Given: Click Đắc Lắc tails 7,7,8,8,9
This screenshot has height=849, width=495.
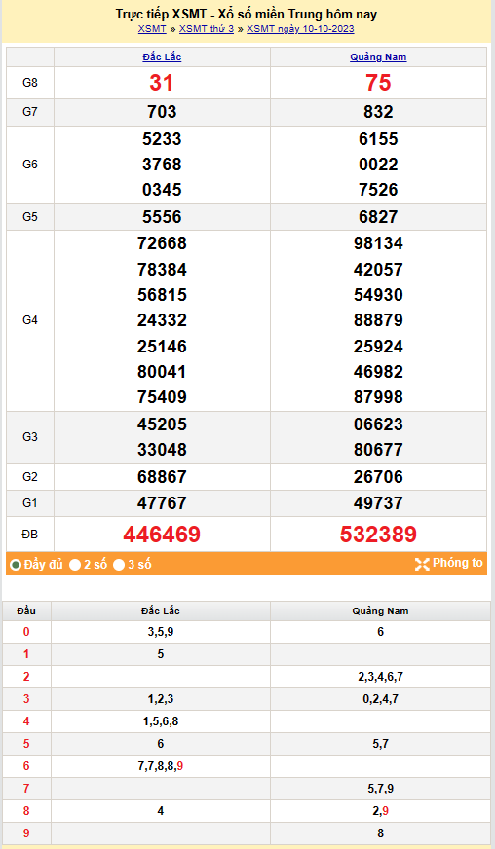Looking at the screenshot, I should click(161, 766).
